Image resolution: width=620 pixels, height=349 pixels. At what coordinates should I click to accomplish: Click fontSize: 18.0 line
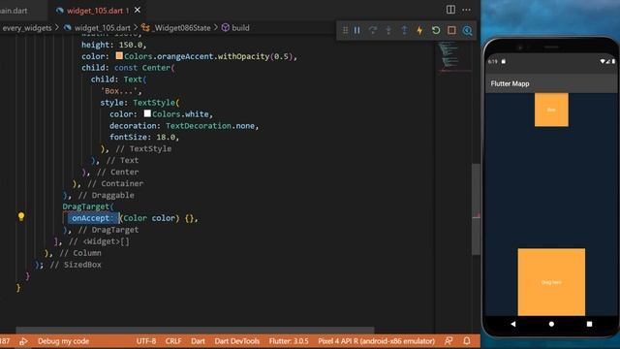pyautogui.click(x=144, y=138)
